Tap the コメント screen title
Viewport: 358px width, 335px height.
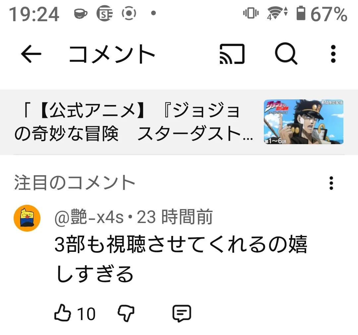(x=112, y=54)
